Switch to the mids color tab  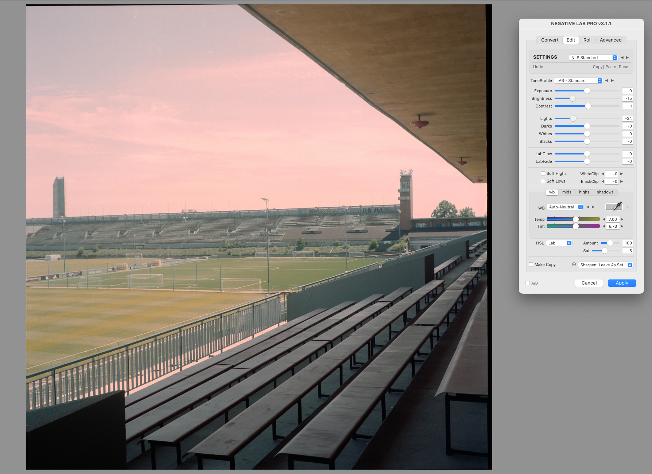[567, 192]
